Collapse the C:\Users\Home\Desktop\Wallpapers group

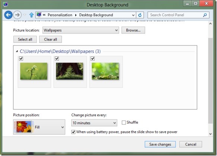[x=17, y=51]
